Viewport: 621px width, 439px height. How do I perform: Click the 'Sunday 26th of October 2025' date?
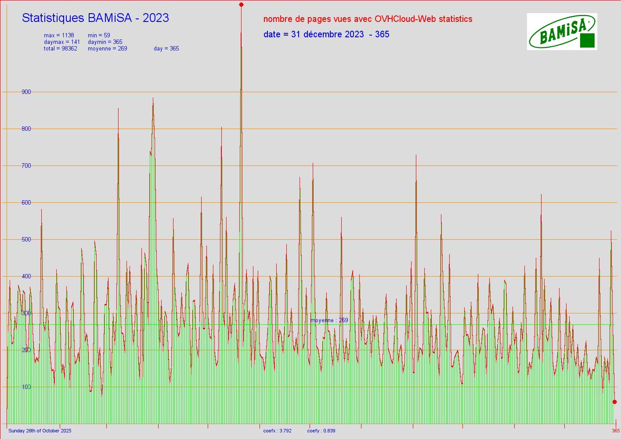coord(40,431)
